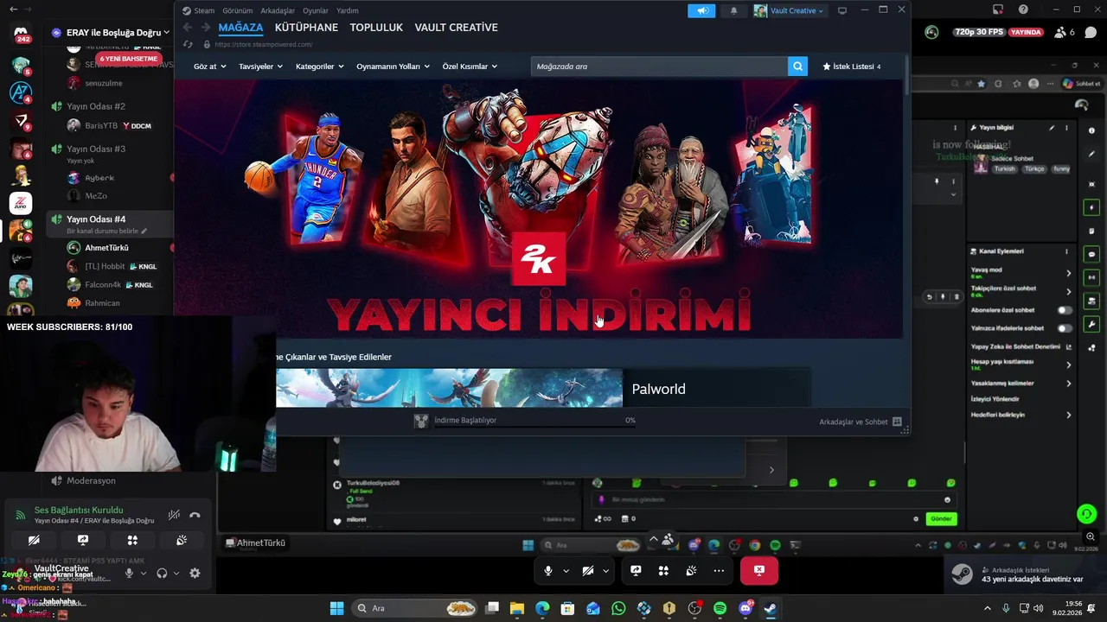Reload the Steam store page
The width and height of the screenshot is (1107, 622).
188,44
